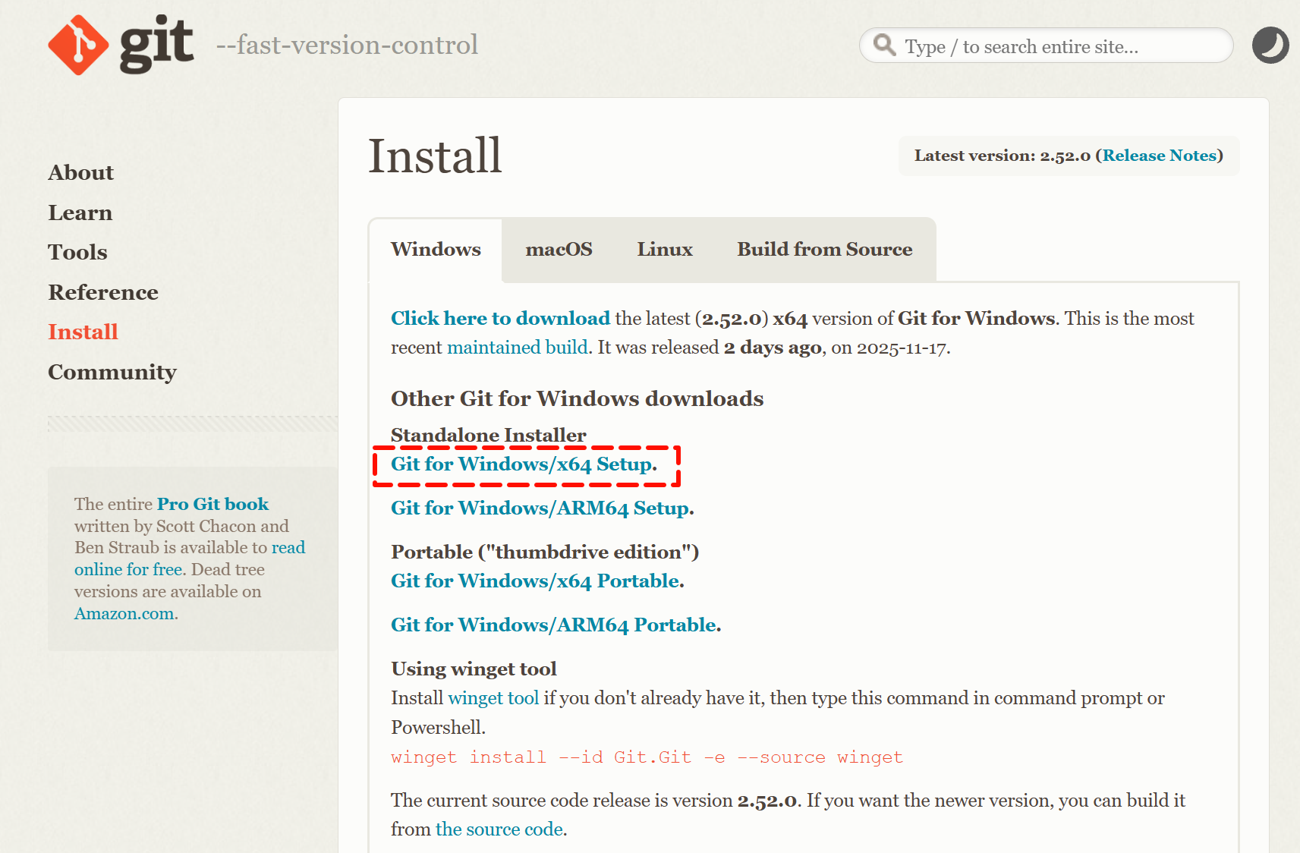
Task: Click the Git diamond logo icon
Action: pos(79,45)
